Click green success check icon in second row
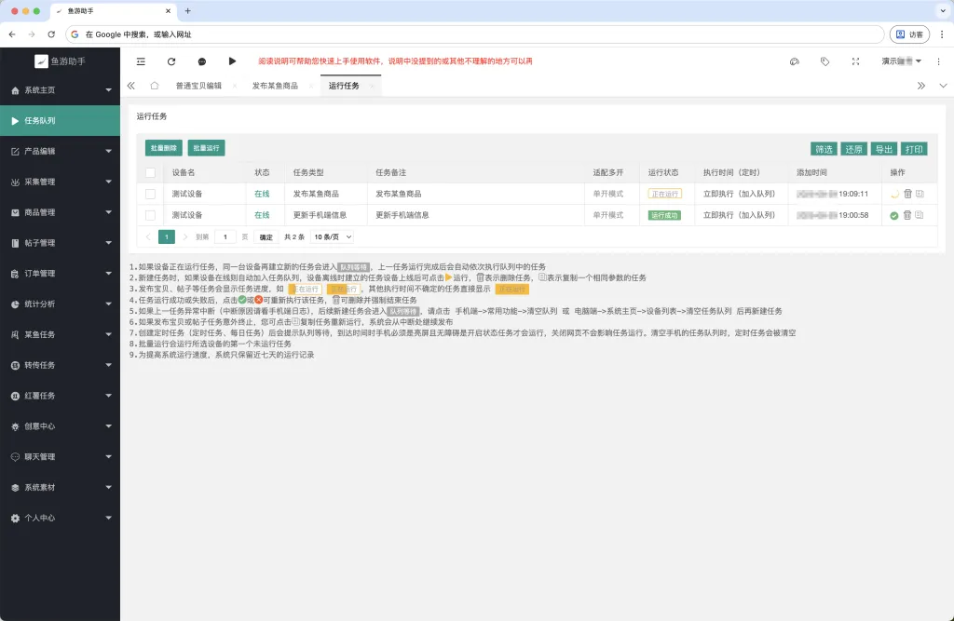Image resolution: width=954 pixels, height=621 pixels. tap(893, 215)
